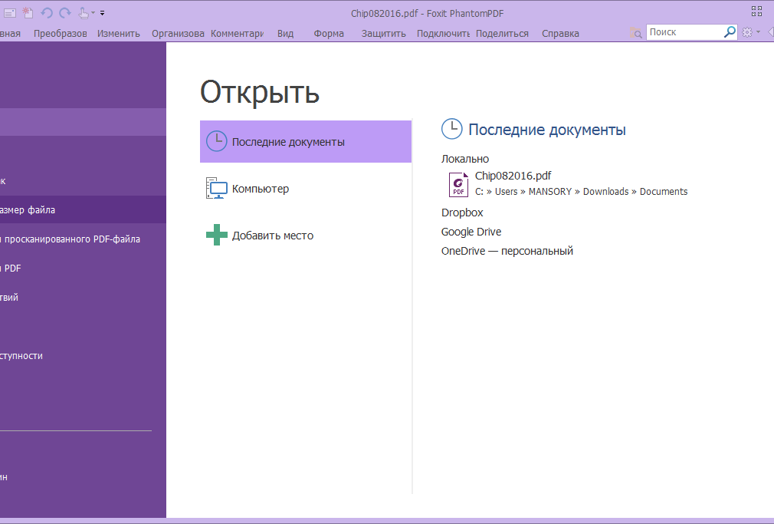Open recent file Chip082016.pdf
Screen dimensions: 774x524
click(568, 183)
